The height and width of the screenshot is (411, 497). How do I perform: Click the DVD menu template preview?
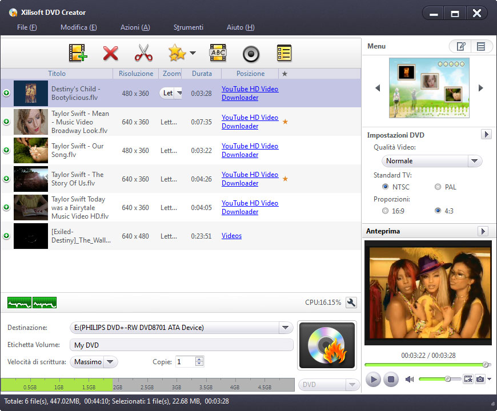click(x=429, y=88)
